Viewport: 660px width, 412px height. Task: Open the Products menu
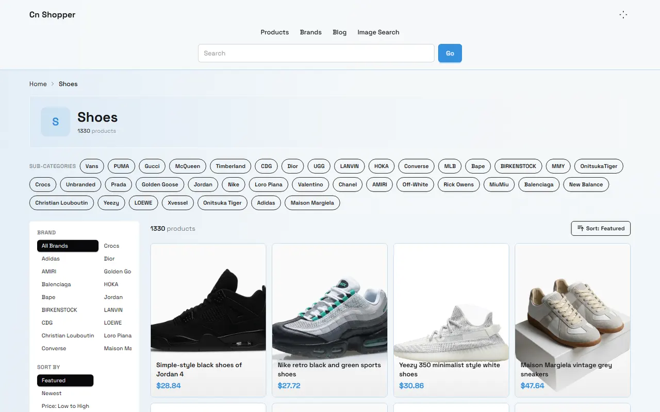point(275,32)
